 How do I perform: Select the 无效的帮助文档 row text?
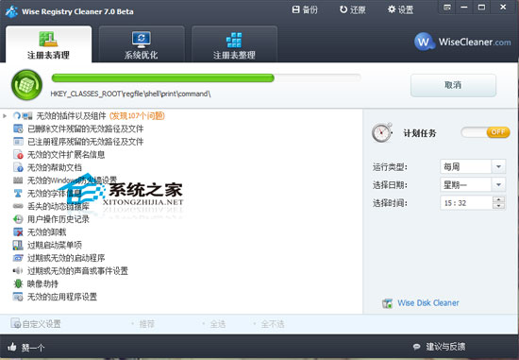pos(55,167)
